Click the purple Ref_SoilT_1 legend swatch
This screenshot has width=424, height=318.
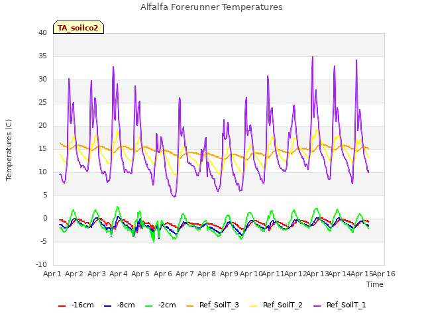coord(317,306)
